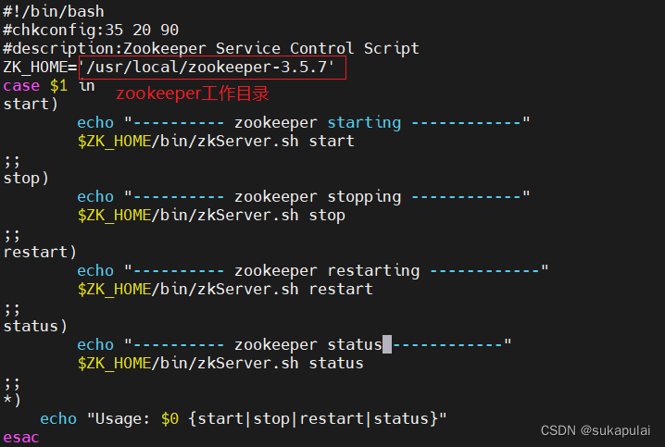This screenshot has width=665, height=447.
Task: Click the 'case' keyword
Action: [x=21, y=86]
